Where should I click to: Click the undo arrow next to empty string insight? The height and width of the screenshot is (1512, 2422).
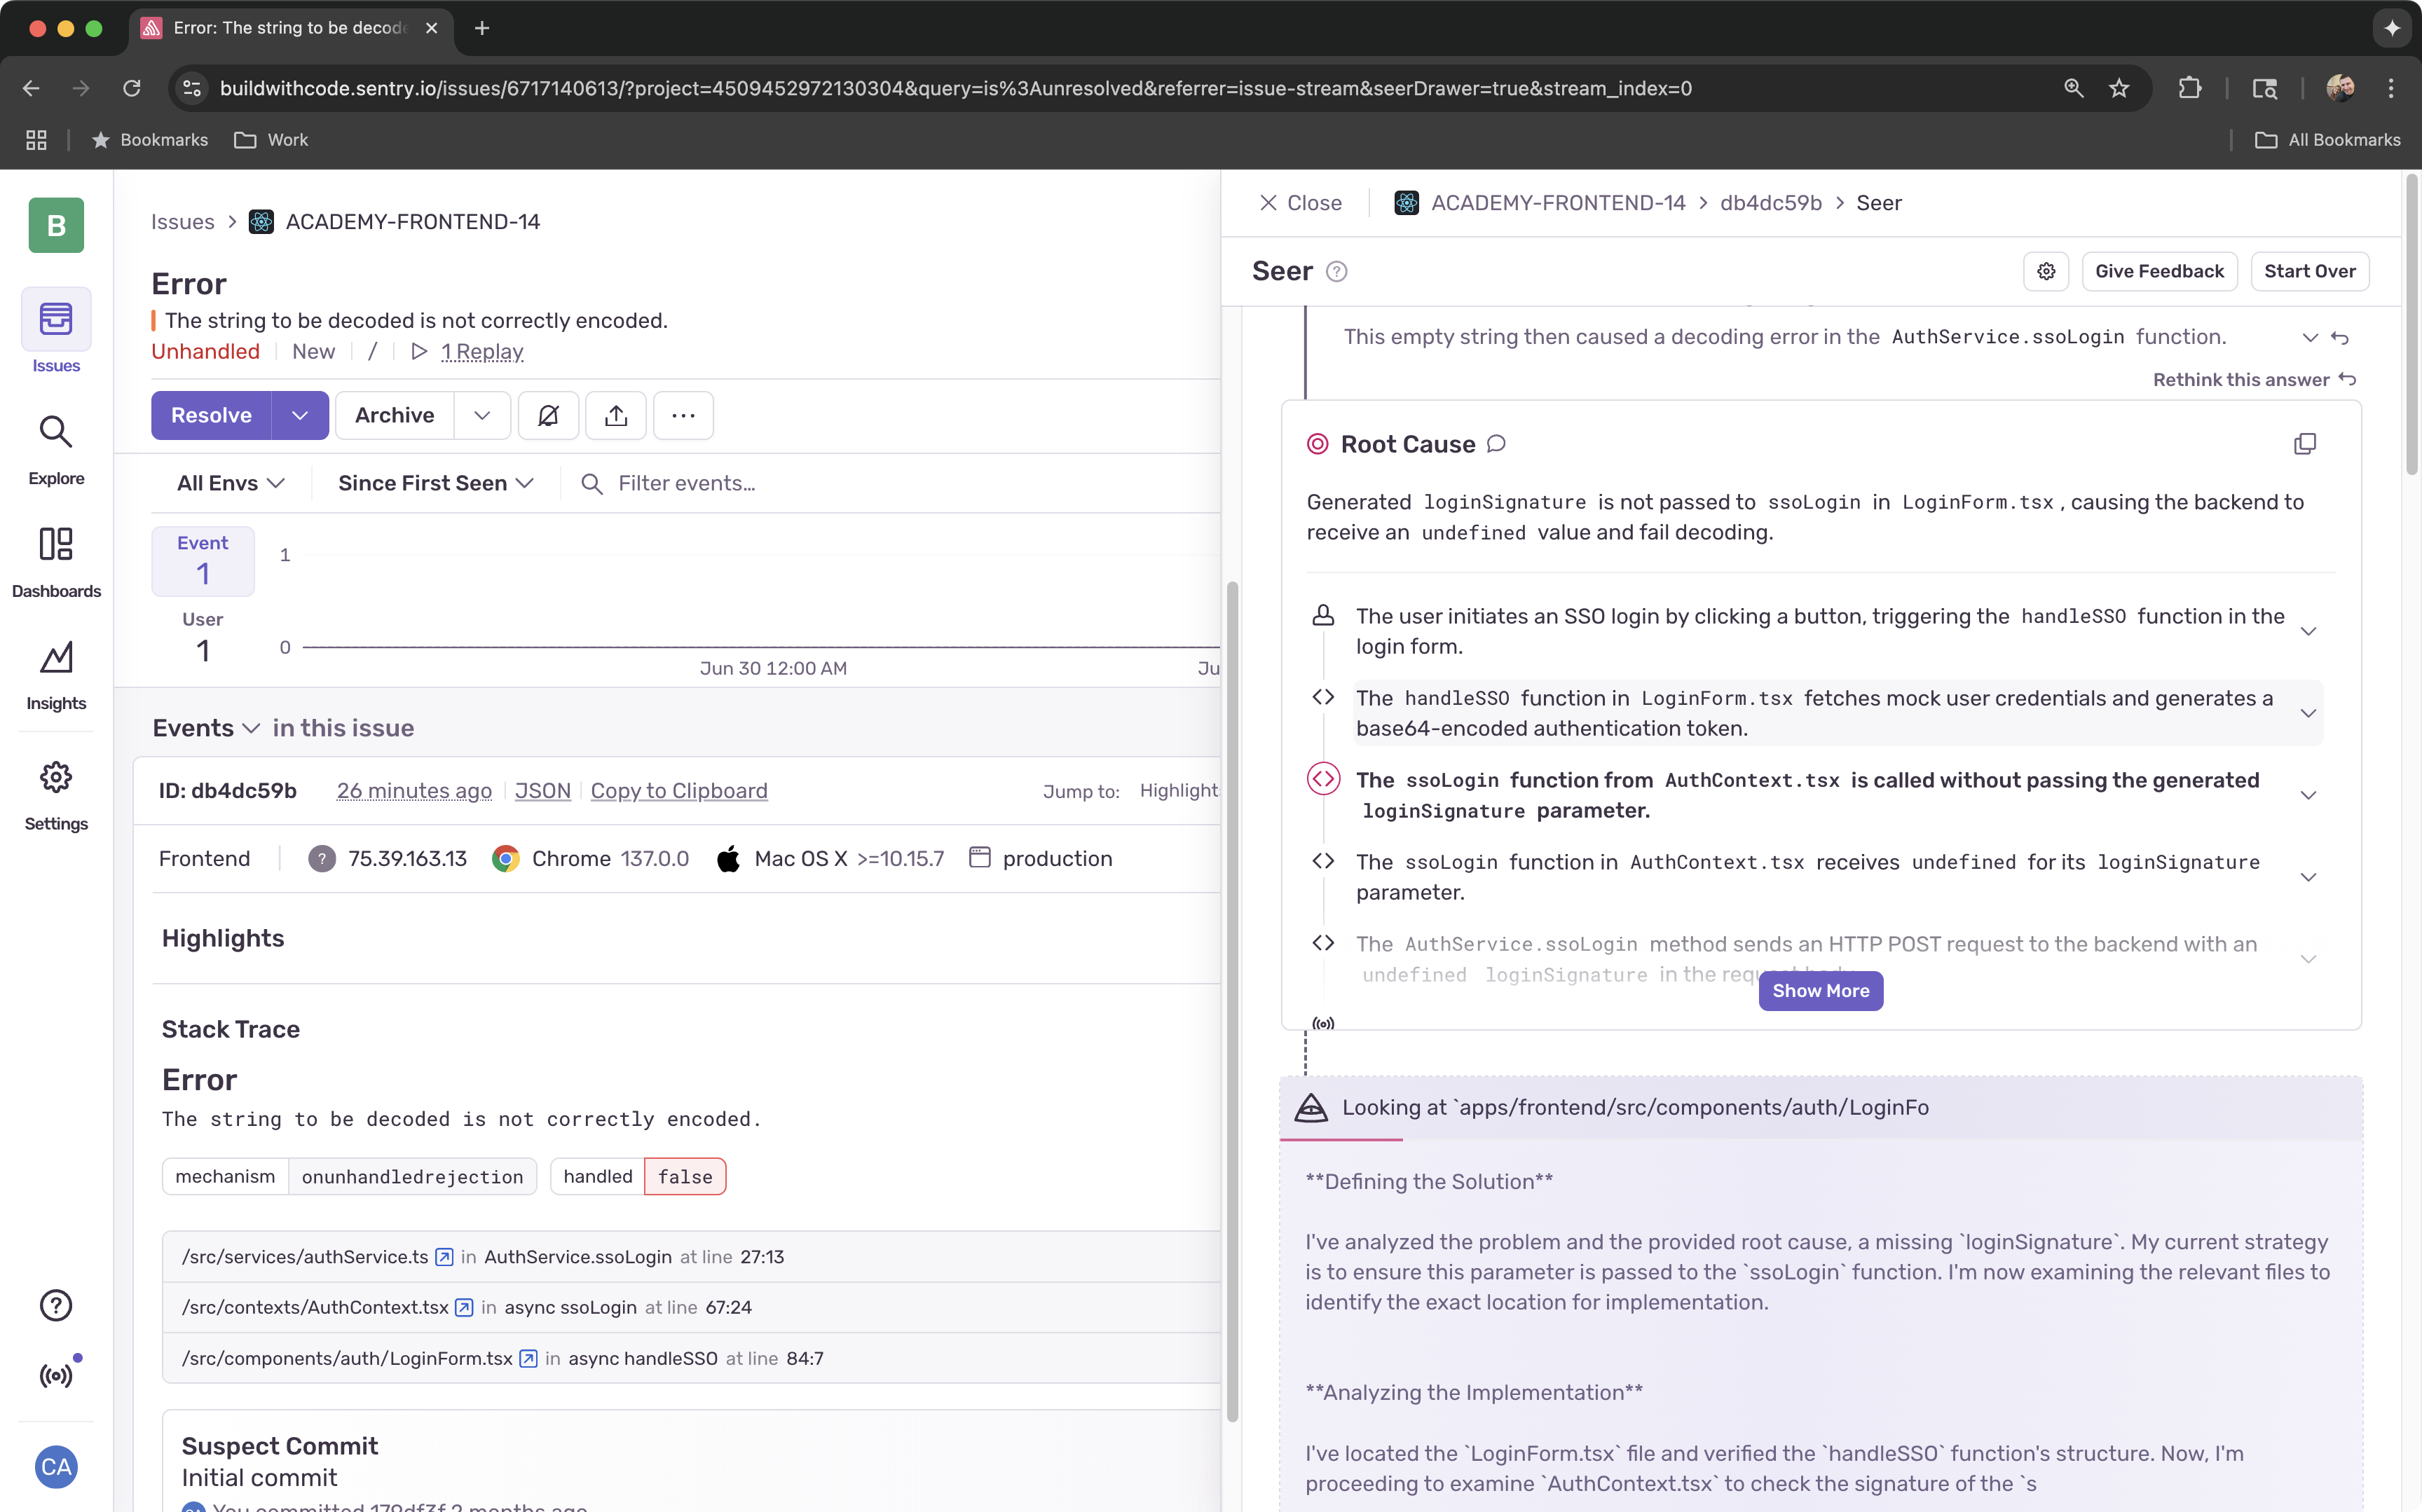(x=2340, y=337)
